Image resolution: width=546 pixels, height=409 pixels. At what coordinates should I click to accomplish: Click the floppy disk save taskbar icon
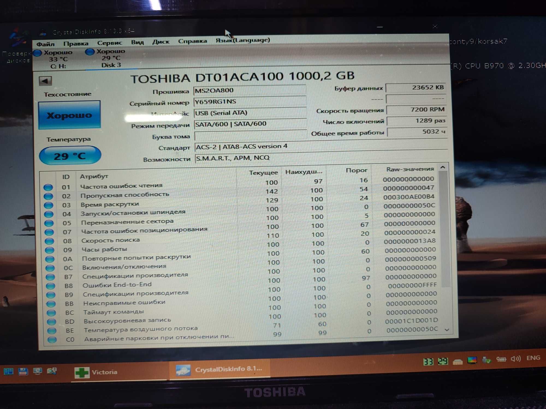point(23,371)
